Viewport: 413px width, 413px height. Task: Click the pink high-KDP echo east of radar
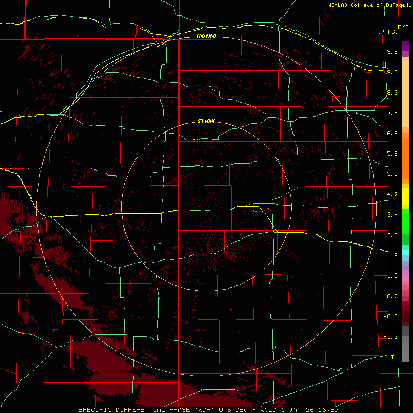255,211
